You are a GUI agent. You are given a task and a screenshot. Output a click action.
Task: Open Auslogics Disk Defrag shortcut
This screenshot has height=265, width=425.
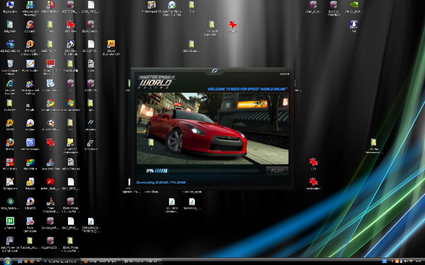tap(30, 86)
